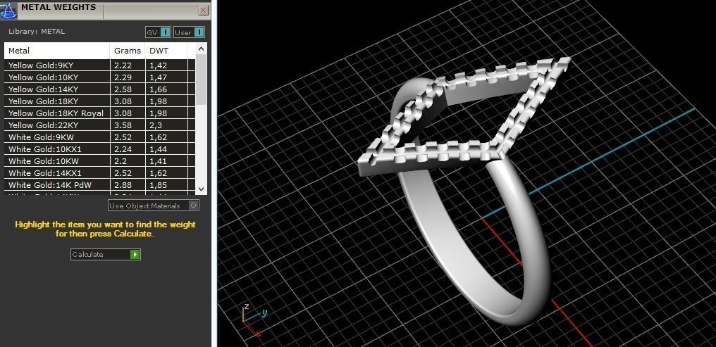Click the green arrow on Calculate
Image resolution: width=716 pixels, height=347 pixels.
pyautogui.click(x=135, y=254)
